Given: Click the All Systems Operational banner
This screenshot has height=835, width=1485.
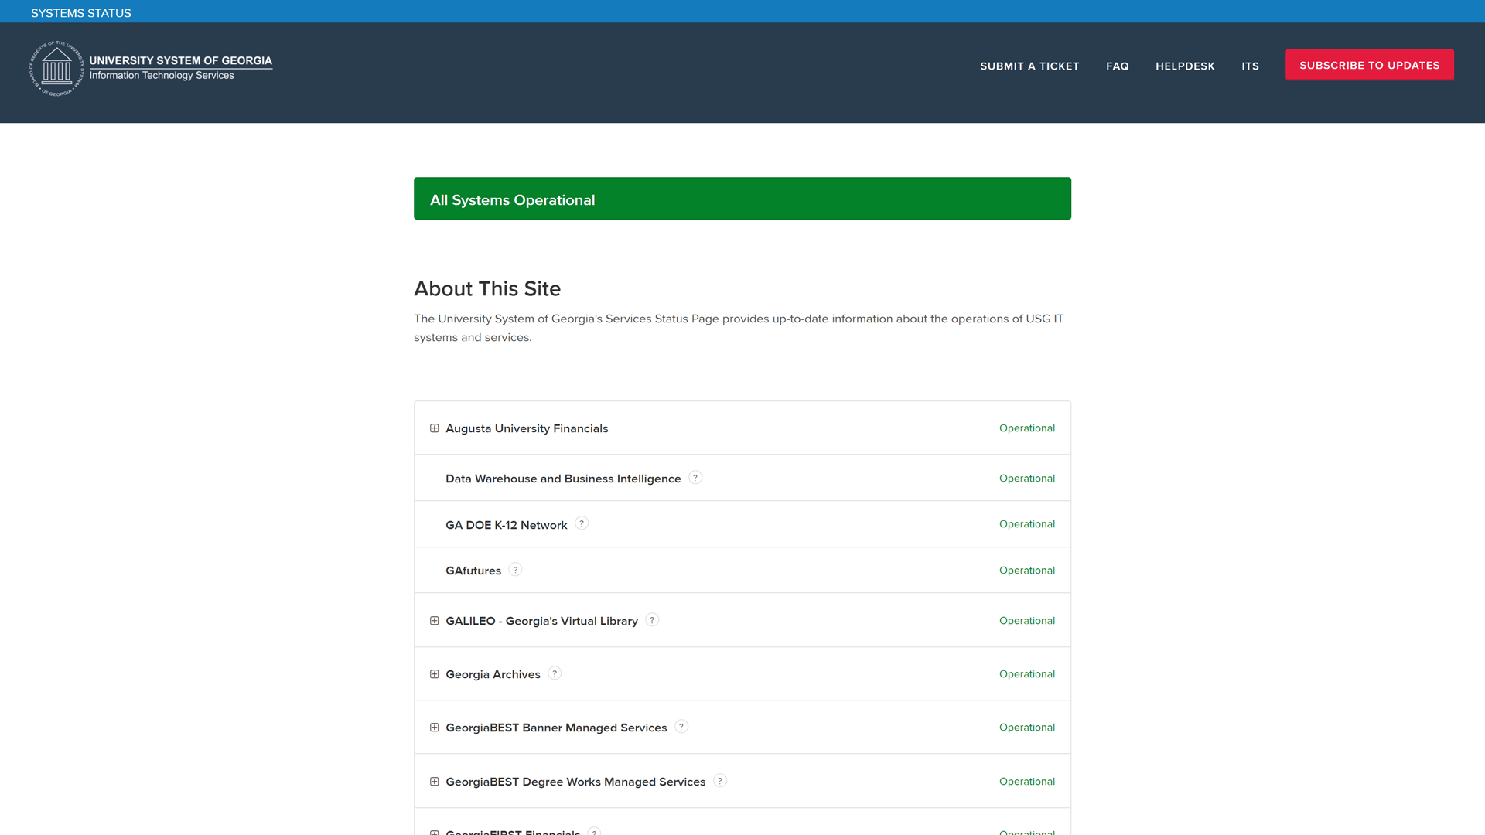Looking at the screenshot, I should point(742,199).
